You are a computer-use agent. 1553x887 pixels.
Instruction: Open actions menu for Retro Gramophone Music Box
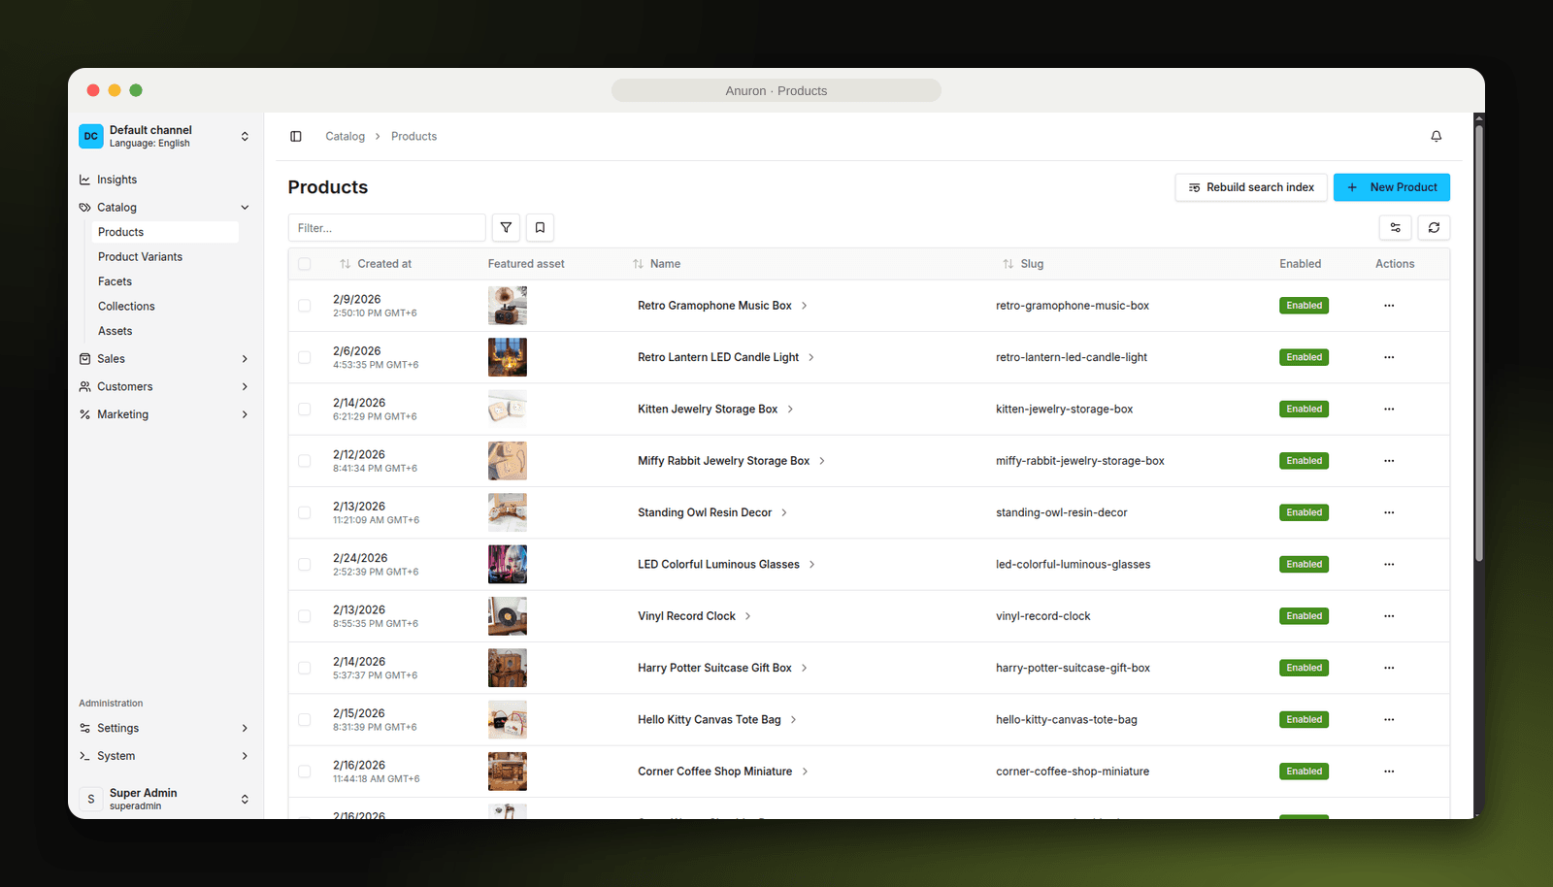pos(1389,306)
